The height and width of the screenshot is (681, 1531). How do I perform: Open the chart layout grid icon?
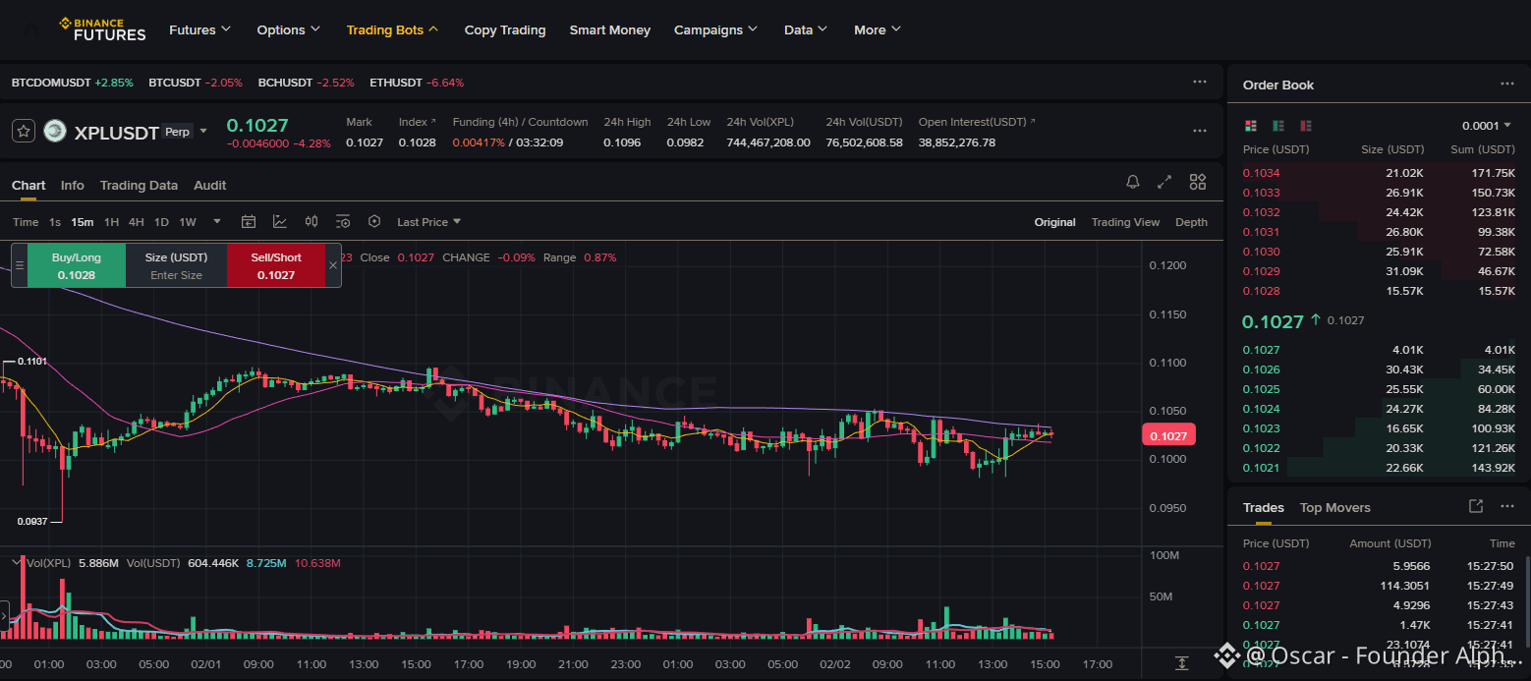(x=1197, y=182)
